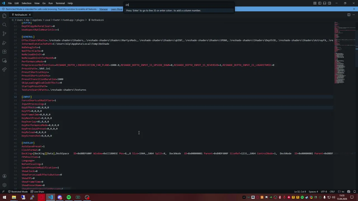Click the go-to-line input field
Image resolution: width=358 pixels, height=201 pixels.
[x=179, y=5]
